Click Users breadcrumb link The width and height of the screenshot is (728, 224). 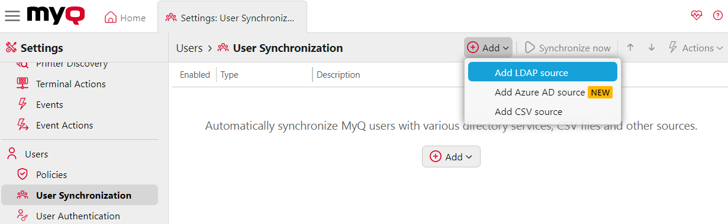189,48
